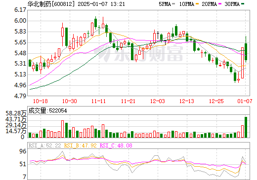This screenshot has width=257, height=180.
Task: Click the 6.17 price axis label
Action: (x=20, y=10)
